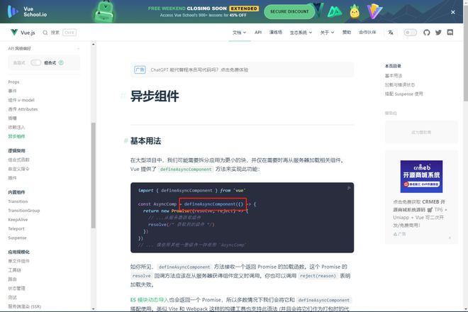
Task: Open Suspense in the sidebar
Action: pos(17,238)
